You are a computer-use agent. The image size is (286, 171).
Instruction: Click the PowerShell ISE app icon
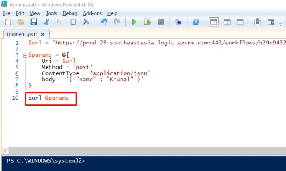point(4,4)
